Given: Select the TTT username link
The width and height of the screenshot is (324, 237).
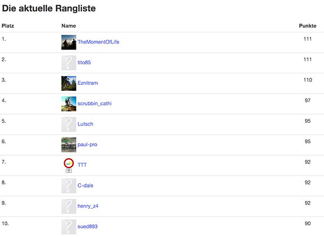Looking at the screenshot, I should [82, 165].
